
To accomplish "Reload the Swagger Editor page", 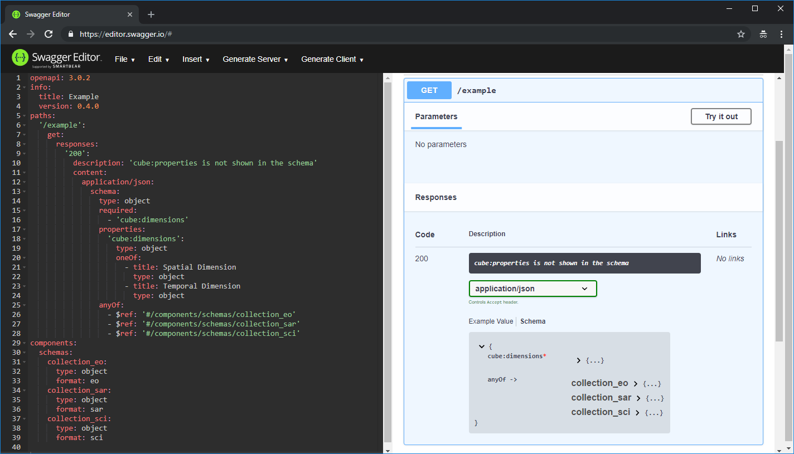I will click(x=49, y=34).
